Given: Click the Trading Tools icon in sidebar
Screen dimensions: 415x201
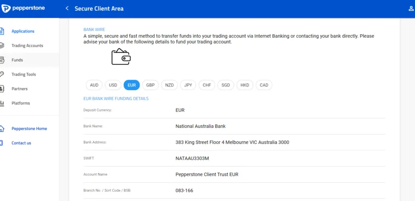Looking at the screenshot, I should (2, 74).
